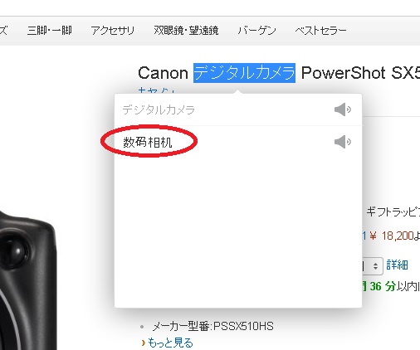Screen dimensions: 420x350
Task: Click the gray source text デジタルカメラ in popup
Action: click(159, 109)
